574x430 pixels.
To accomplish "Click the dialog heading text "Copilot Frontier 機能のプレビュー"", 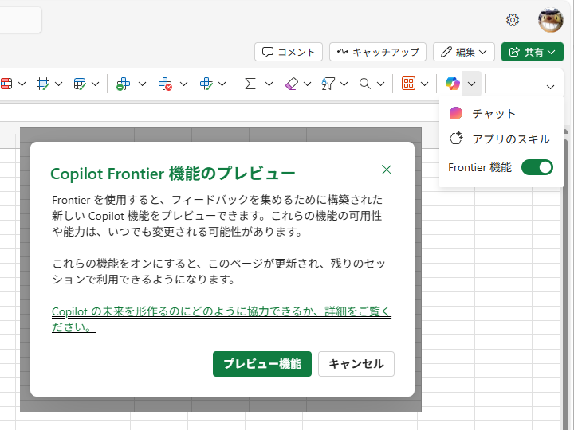I will click(x=173, y=174).
